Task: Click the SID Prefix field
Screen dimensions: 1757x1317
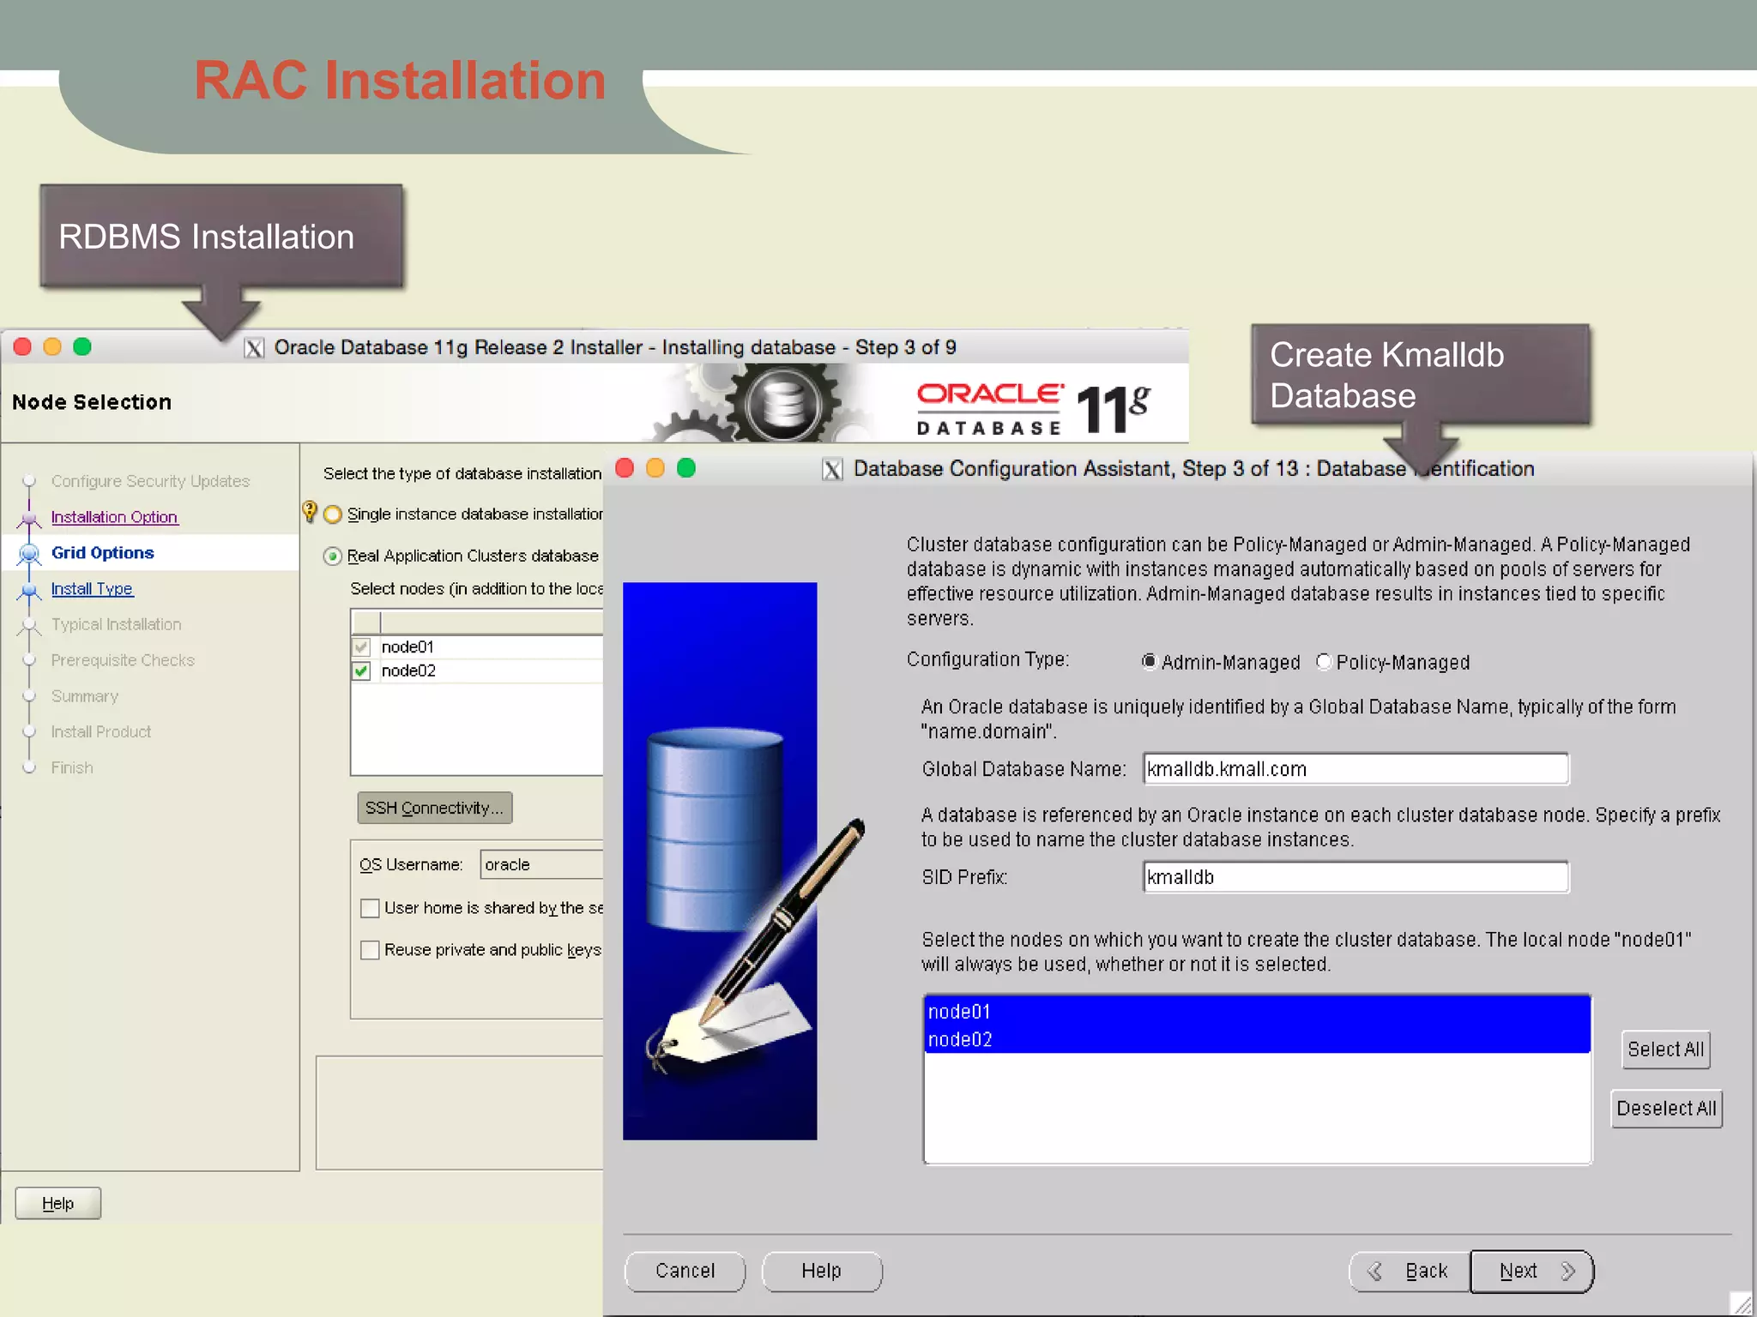Action: (1355, 877)
